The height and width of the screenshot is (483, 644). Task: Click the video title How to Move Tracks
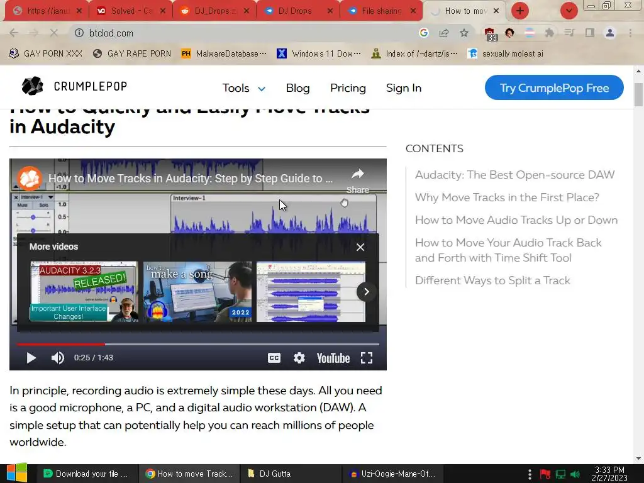pos(191,178)
